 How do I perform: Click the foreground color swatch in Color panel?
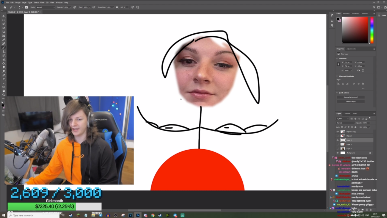(x=338, y=19)
